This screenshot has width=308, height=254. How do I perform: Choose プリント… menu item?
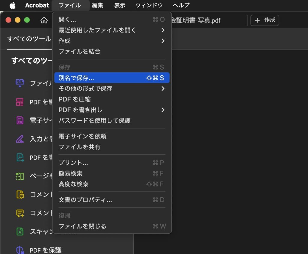pyautogui.click(x=112, y=163)
